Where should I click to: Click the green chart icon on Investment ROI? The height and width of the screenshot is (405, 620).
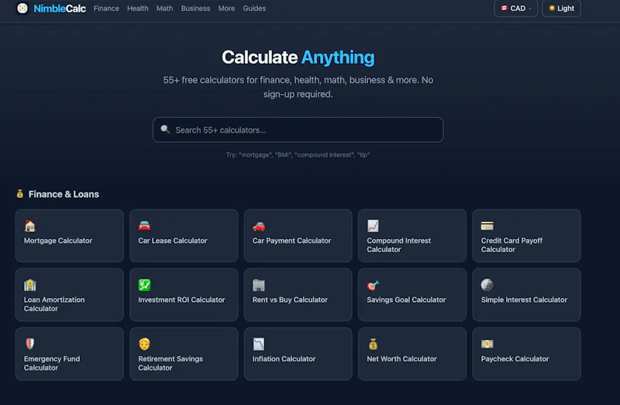(144, 285)
